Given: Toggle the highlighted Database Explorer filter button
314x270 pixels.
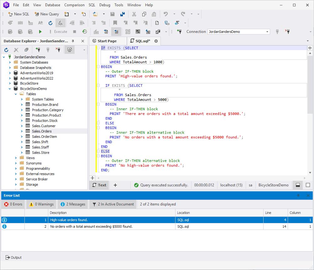Looking at the screenshot, I should [x=70, y=50].
